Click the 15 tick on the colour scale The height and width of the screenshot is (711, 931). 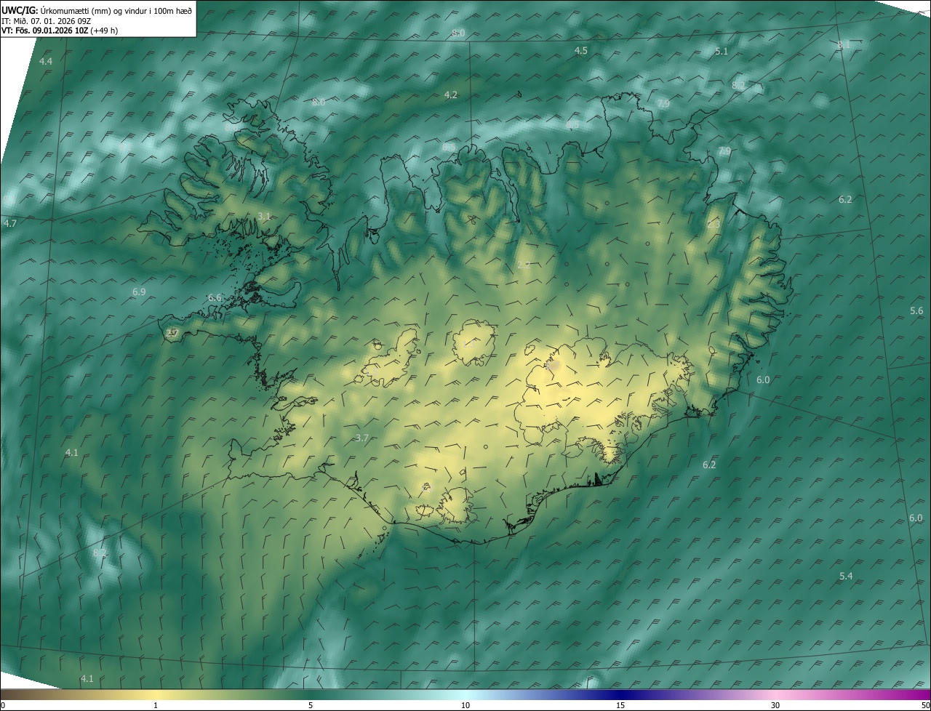click(620, 705)
